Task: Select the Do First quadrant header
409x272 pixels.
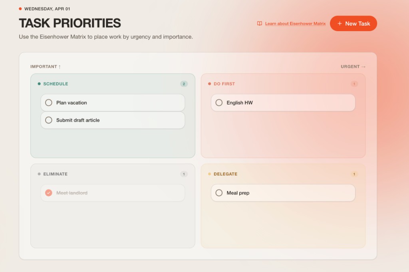Action: 224,84
